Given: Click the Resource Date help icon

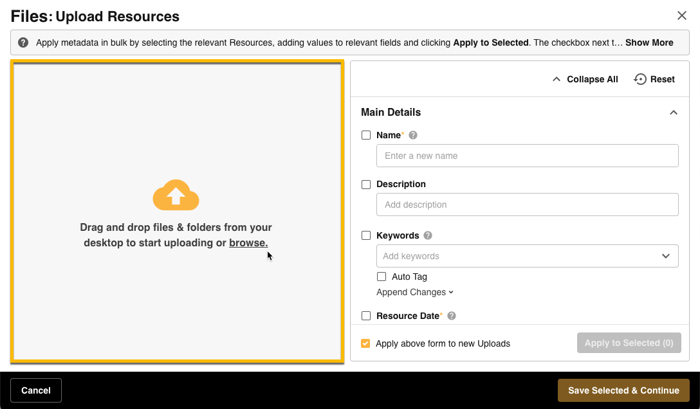Looking at the screenshot, I should pos(452,316).
